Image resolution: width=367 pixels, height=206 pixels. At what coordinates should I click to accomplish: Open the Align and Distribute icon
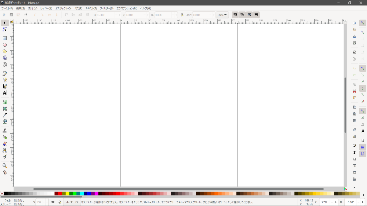pyautogui.click(x=354, y=179)
